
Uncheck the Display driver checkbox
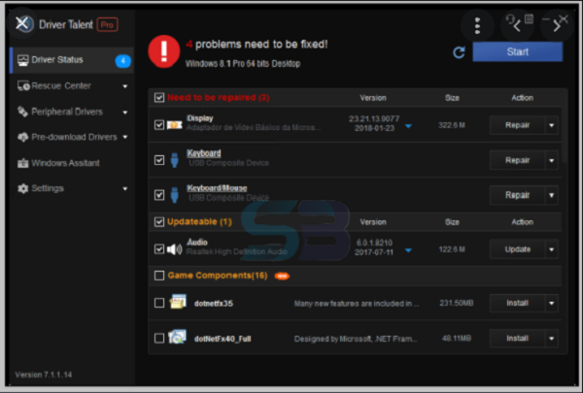(x=159, y=125)
